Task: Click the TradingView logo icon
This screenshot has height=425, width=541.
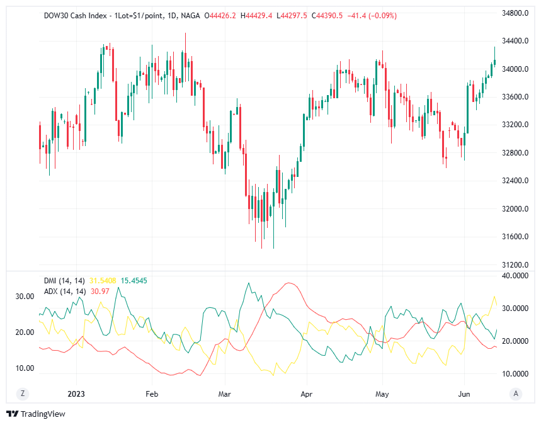Action: pyautogui.click(x=12, y=414)
